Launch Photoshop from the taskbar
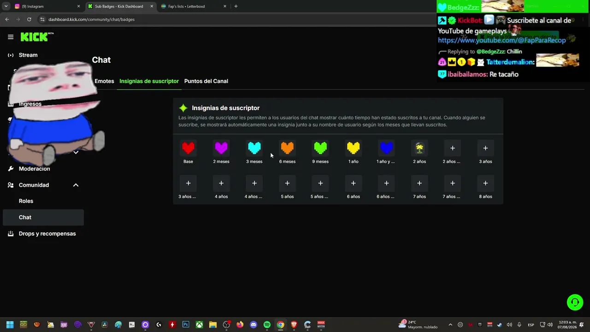Screen dimensions: 590x332 pos(186,325)
